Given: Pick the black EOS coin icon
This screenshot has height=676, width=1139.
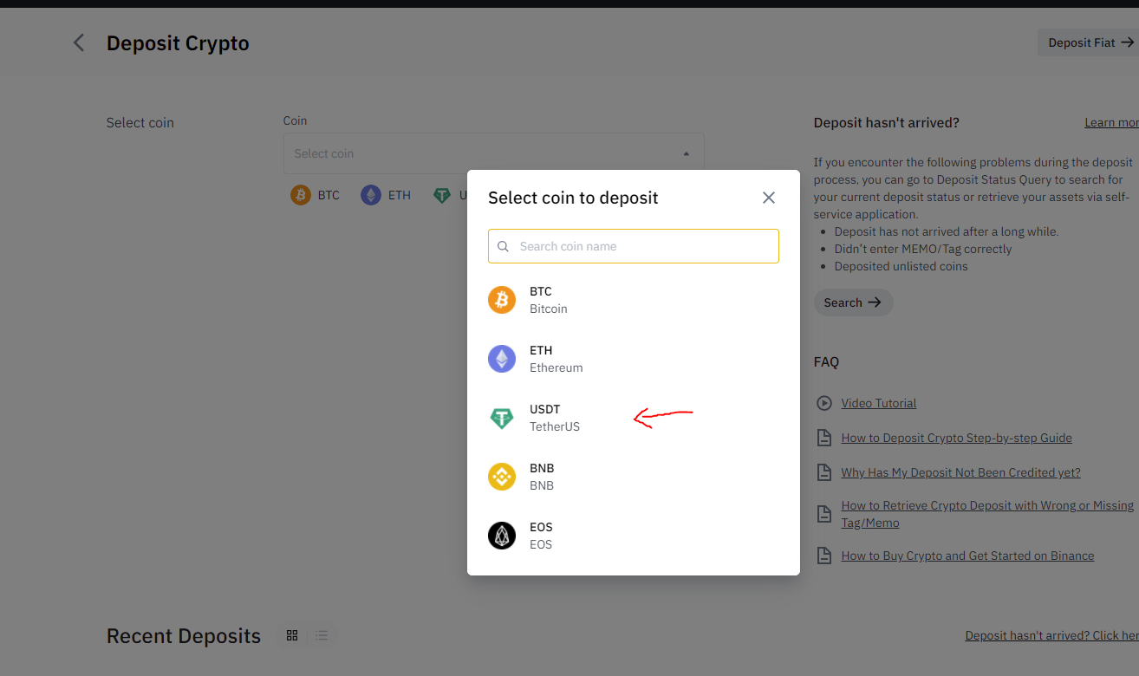Looking at the screenshot, I should coord(502,536).
